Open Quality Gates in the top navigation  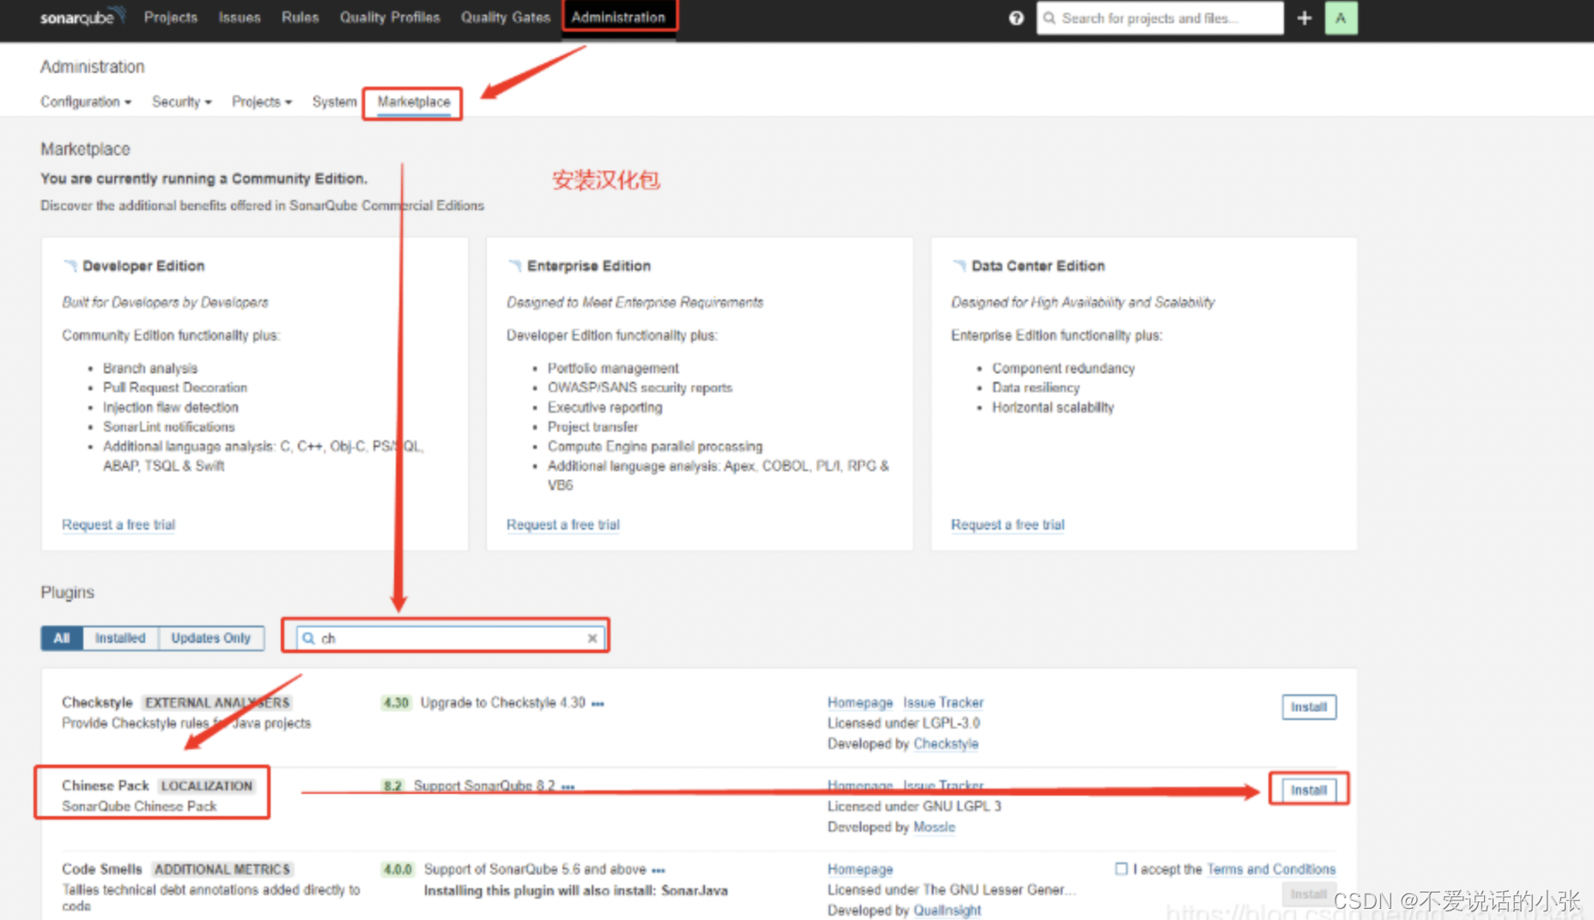point(505,17)
